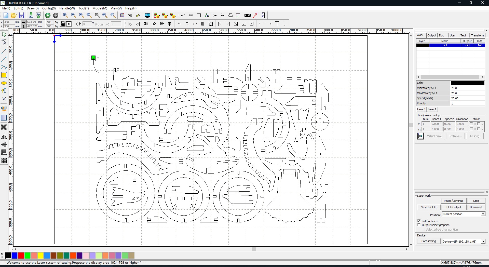Switch to the Laser2 tab
Viewport: 489px width, 267px height.
click(x=432, y=109)
